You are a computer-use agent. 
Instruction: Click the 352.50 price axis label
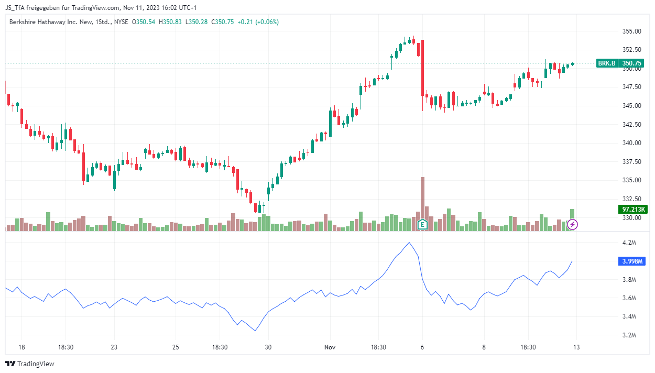(x=631, y=50)
